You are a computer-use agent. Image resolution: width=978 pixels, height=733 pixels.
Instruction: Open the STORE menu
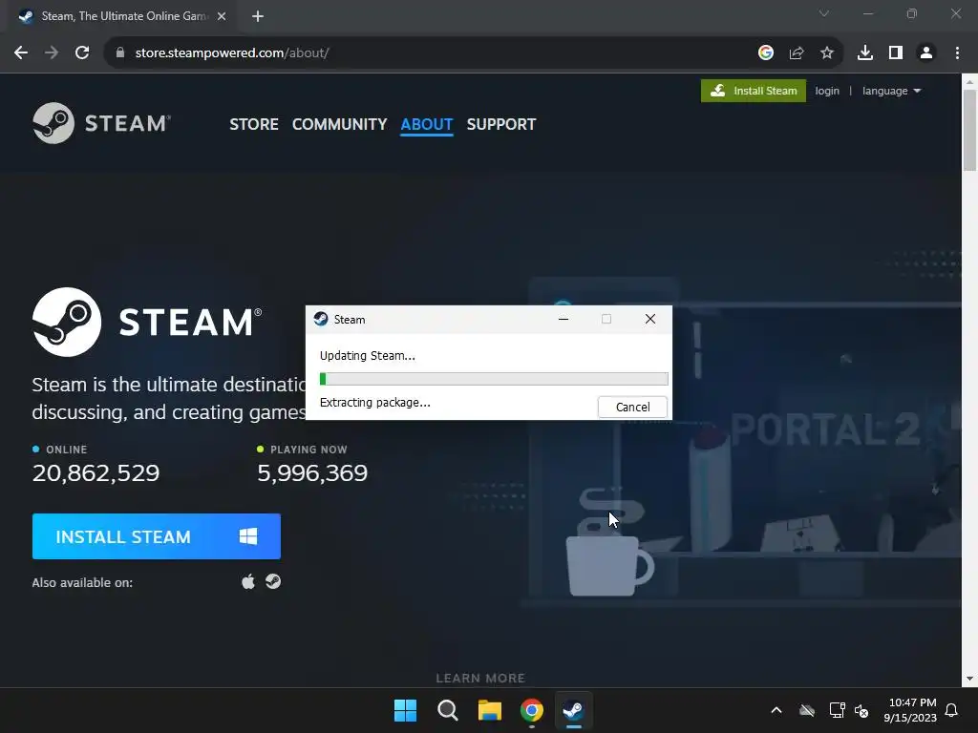[x=254, y=124]
